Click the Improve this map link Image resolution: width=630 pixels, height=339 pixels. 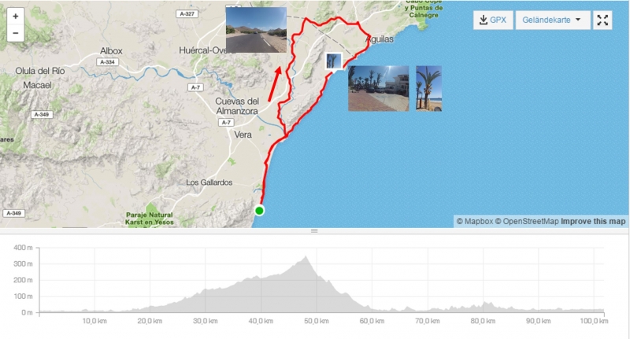(593, 222)
